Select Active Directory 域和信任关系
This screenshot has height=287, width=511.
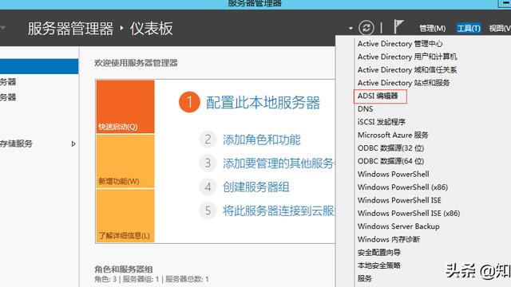coord(407,69)
